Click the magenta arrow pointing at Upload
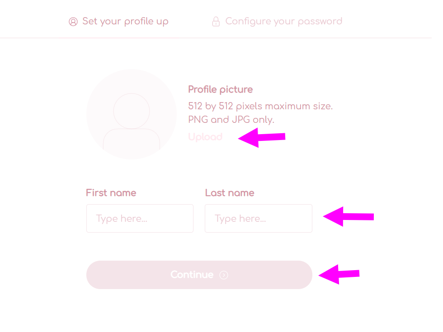Screen dimensions: 443x332 262,137
